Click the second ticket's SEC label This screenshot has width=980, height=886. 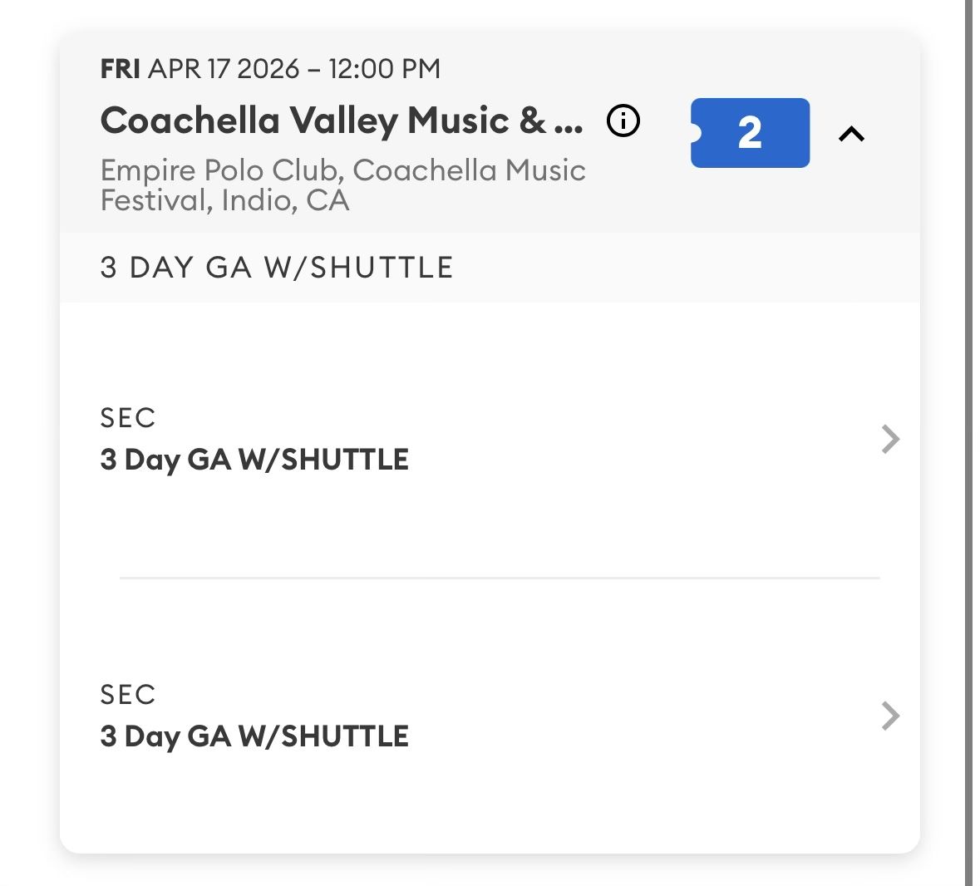pyautogui.click(x=128, y=694)
